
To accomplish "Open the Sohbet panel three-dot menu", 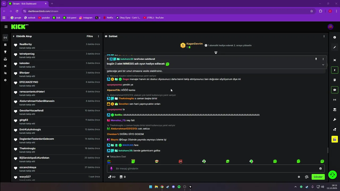I will [324, 36].
